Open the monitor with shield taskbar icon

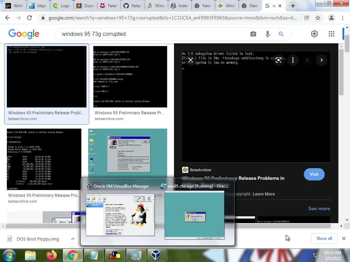tap(136, 255)
